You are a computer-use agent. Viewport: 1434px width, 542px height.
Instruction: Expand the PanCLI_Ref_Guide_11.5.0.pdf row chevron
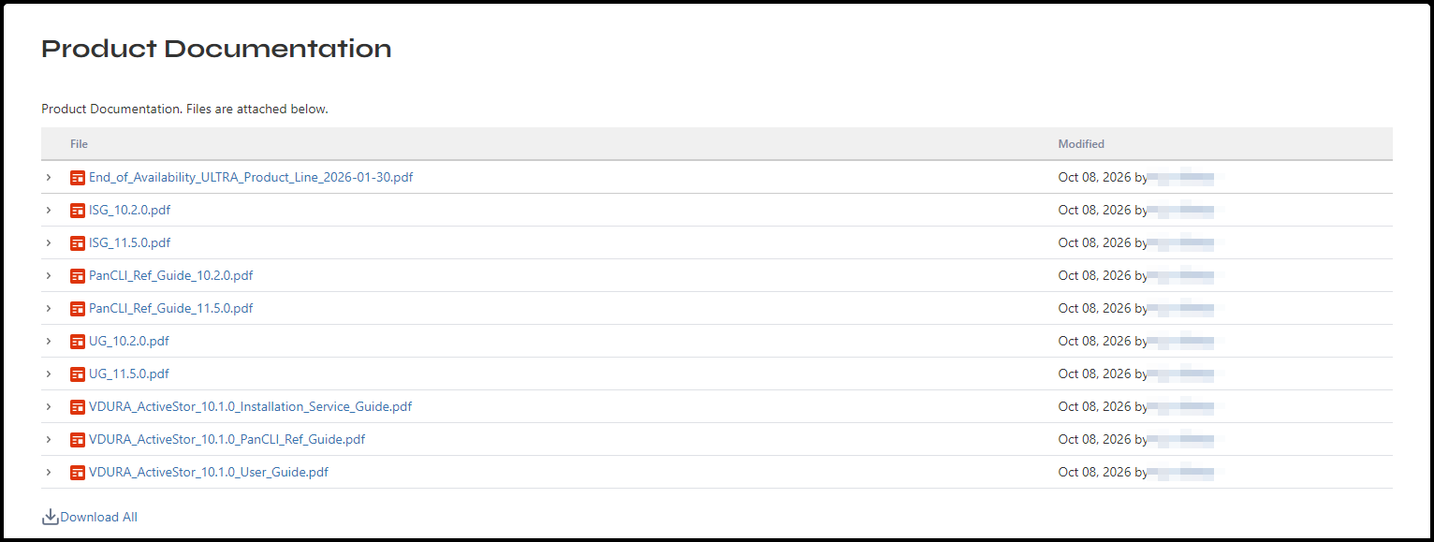[49, 308]
